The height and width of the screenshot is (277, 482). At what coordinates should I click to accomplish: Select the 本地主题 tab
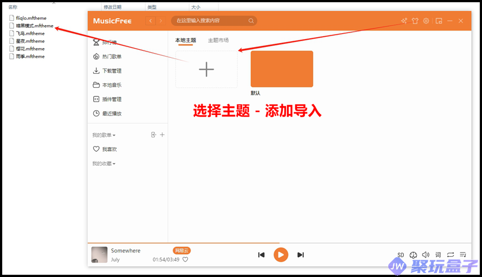185,40
